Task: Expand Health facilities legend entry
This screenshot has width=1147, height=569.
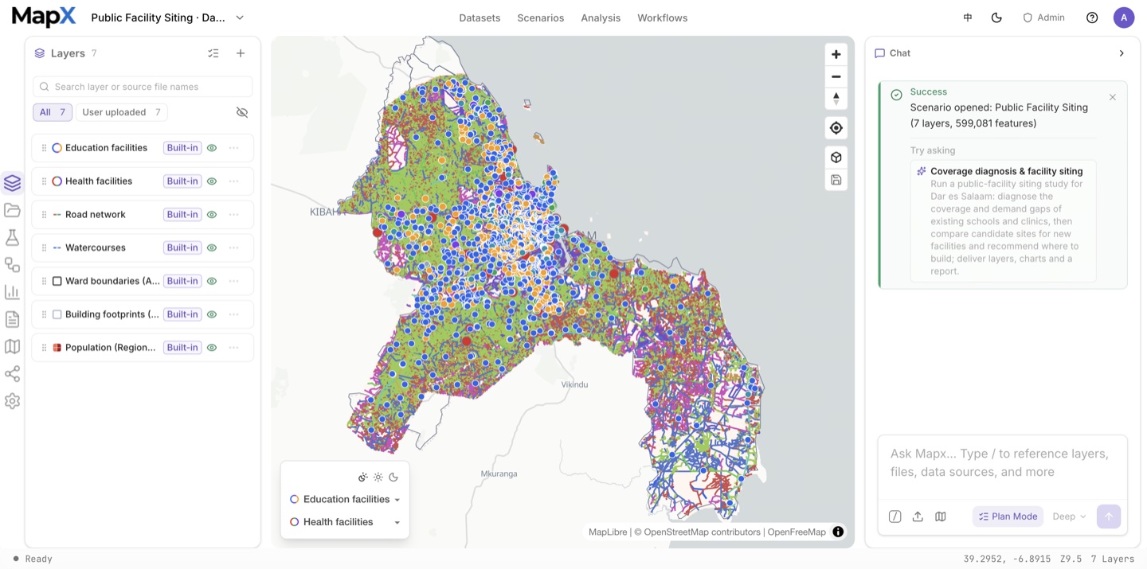Action: [397, 522]
